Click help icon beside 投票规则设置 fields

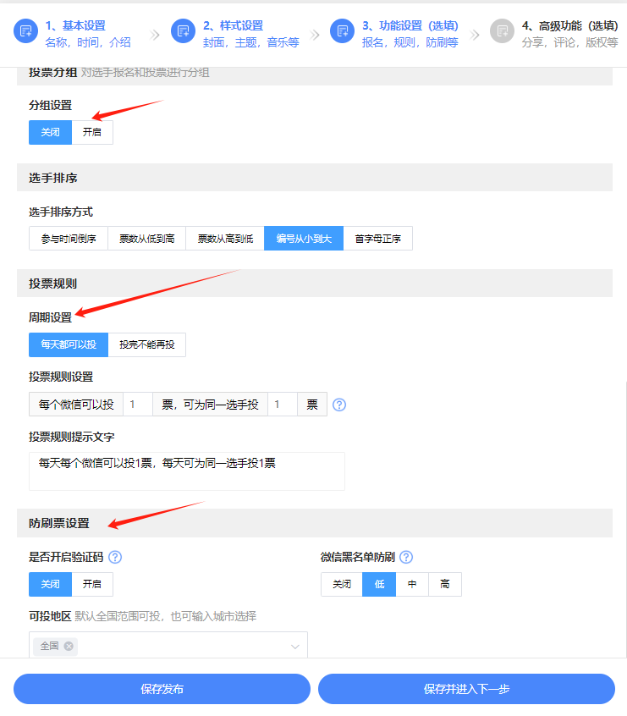pos(339,405)
